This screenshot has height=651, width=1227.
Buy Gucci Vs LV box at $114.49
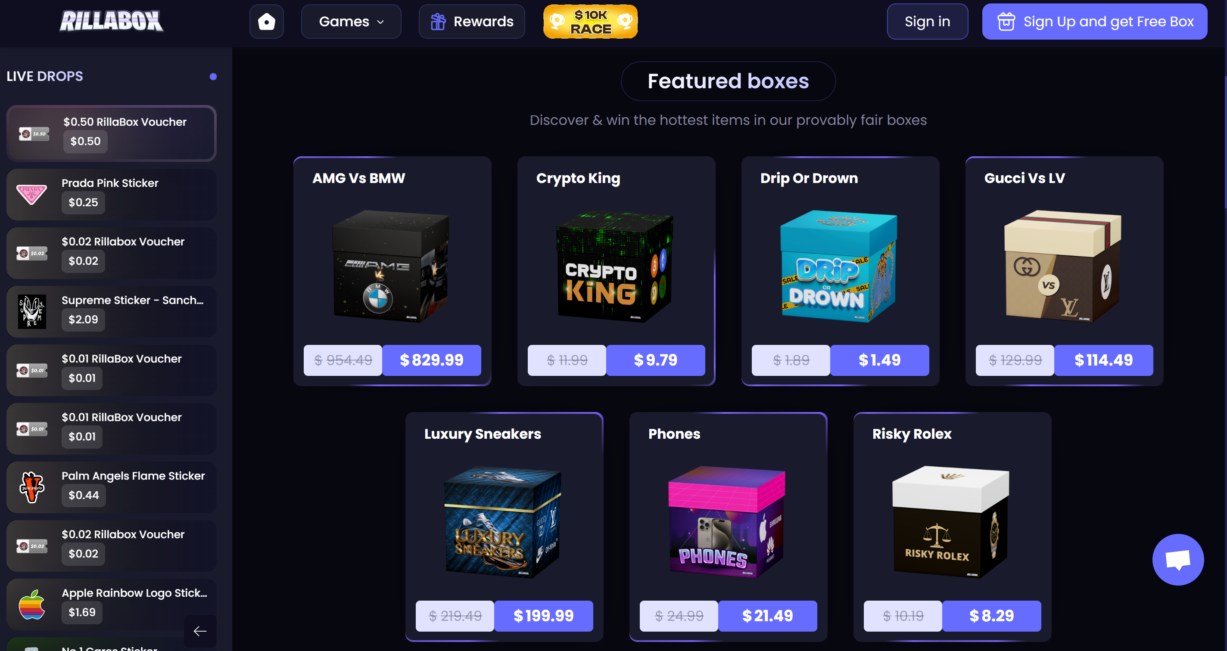1103,360
